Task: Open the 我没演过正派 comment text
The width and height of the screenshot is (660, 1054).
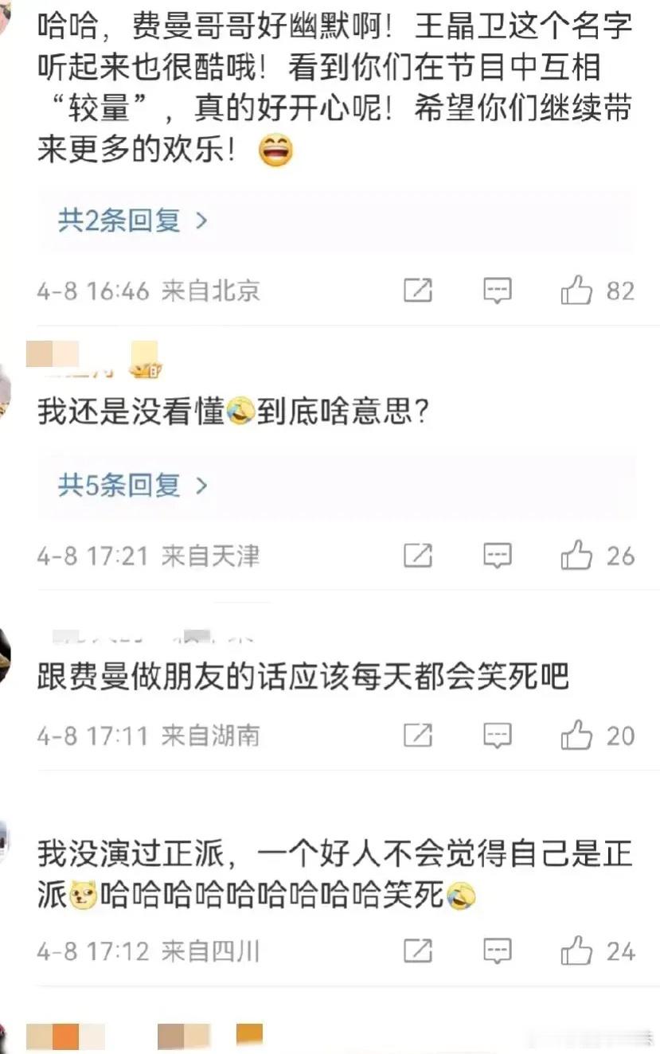Action: pos(334,874)
